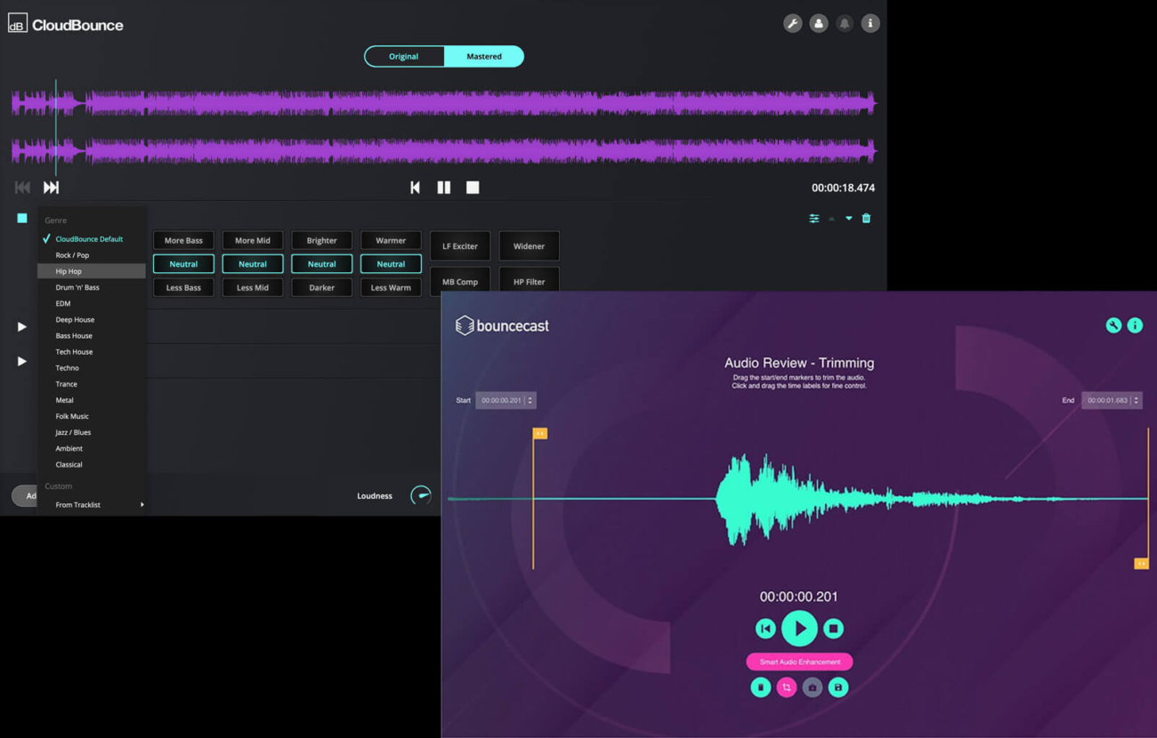The width and height of the screenshot is (1157, 738).
Task: Delete the recording in bouncecast
Action: click(x=760, y=687)
